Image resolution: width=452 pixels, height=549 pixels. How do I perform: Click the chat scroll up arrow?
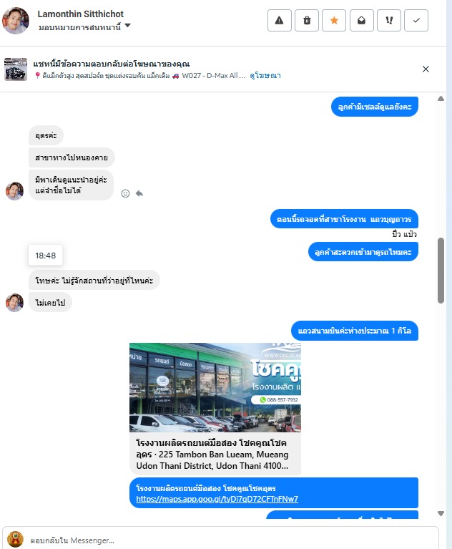pos(441,99)
